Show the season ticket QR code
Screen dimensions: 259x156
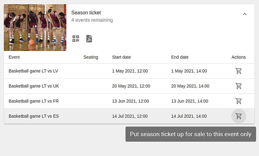(76, 39)
